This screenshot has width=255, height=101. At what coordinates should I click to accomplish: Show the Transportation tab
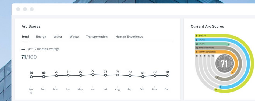tap(97, 37)
